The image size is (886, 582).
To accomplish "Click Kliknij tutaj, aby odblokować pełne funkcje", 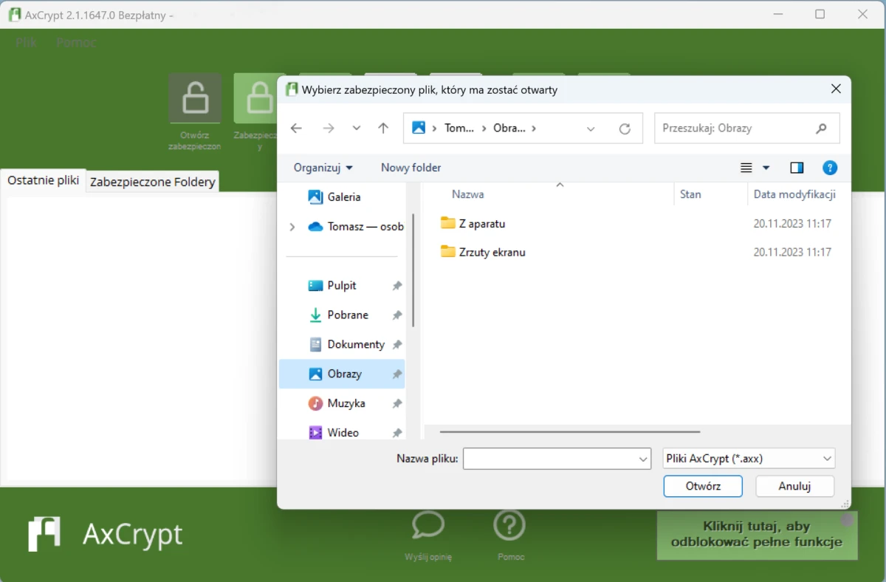I will click(x=757, y=534).
